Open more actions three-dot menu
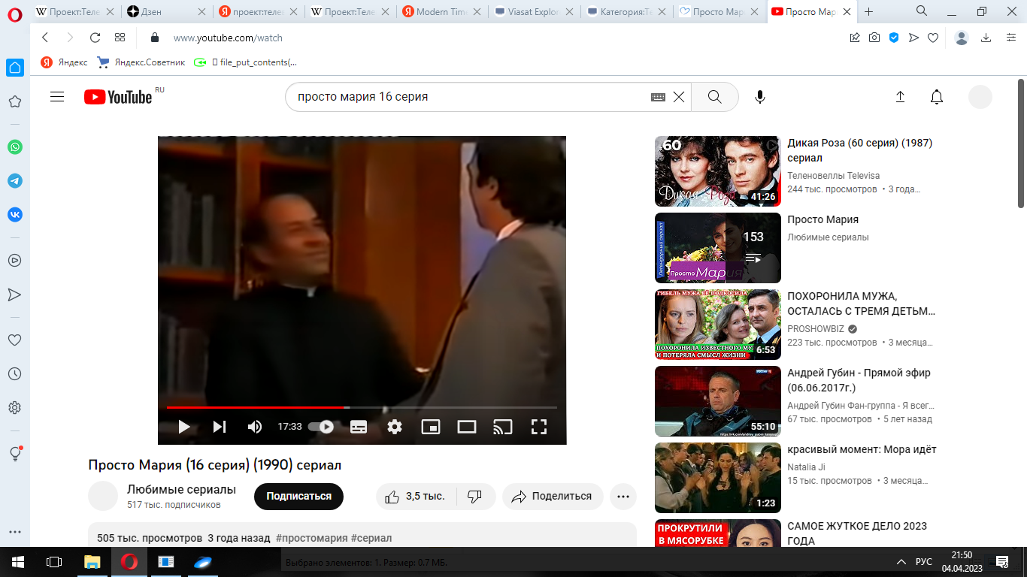Viewport: 1027px width, 577px height. click(623, 497)
